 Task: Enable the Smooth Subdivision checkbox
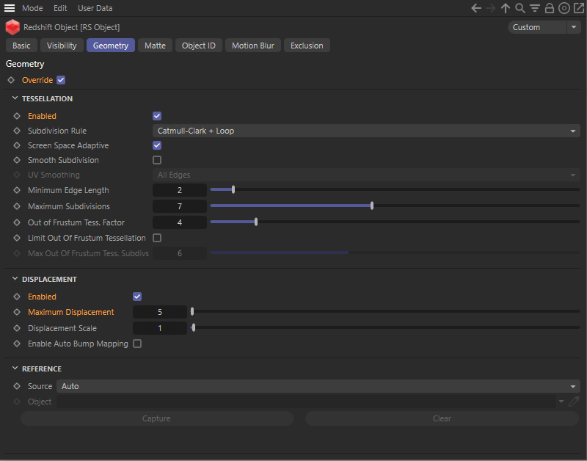click(157, 160)
